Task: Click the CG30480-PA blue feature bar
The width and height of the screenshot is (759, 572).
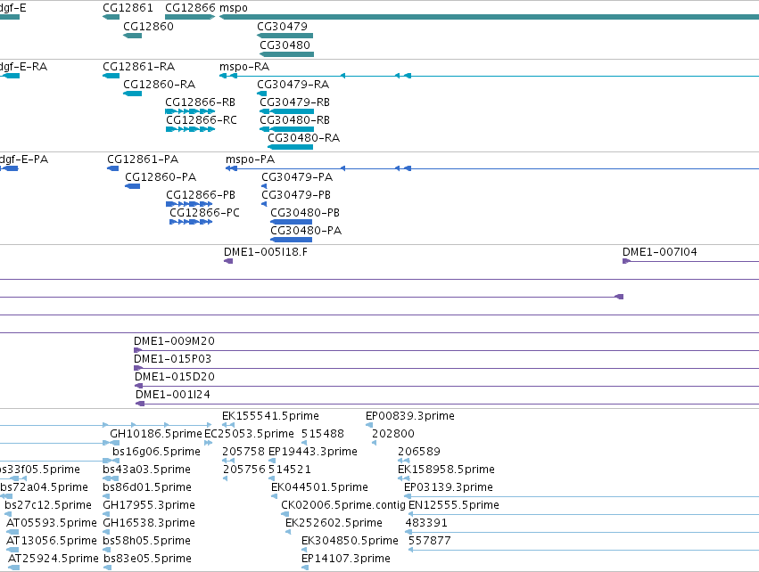Action: (291, 240)
